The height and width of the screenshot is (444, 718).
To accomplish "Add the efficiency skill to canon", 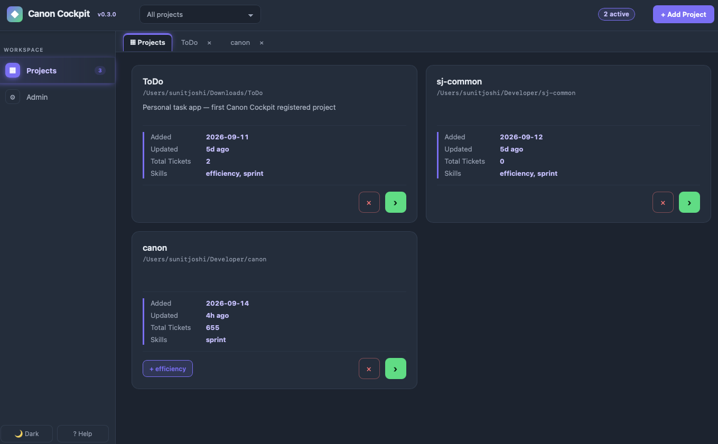I will click(x=167, y=369).
